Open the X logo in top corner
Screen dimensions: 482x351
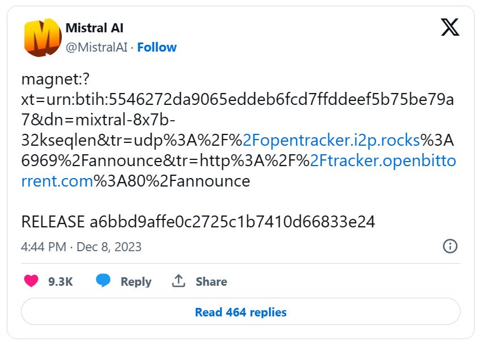450,27
